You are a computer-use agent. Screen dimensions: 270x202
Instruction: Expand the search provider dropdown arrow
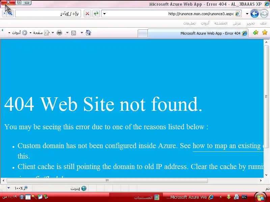pyautogui.click(x=4, y=13)
